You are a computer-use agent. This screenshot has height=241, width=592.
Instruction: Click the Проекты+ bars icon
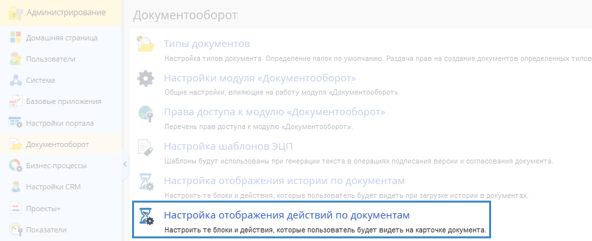click(x=15, y=209)
